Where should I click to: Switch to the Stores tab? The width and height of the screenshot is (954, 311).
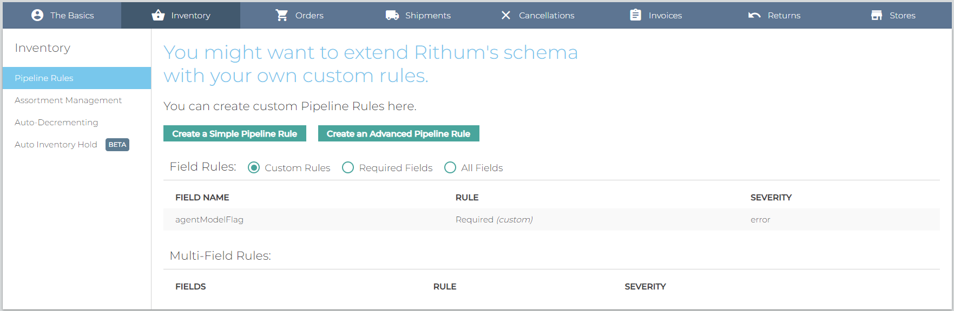[x=892, y=15]
